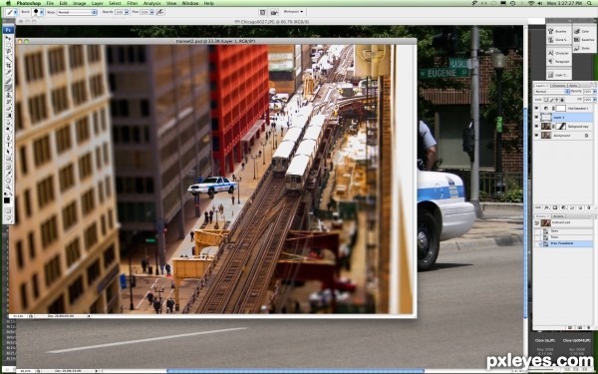Select the Zoom tool in toolbox

click(x=8, y=187)
